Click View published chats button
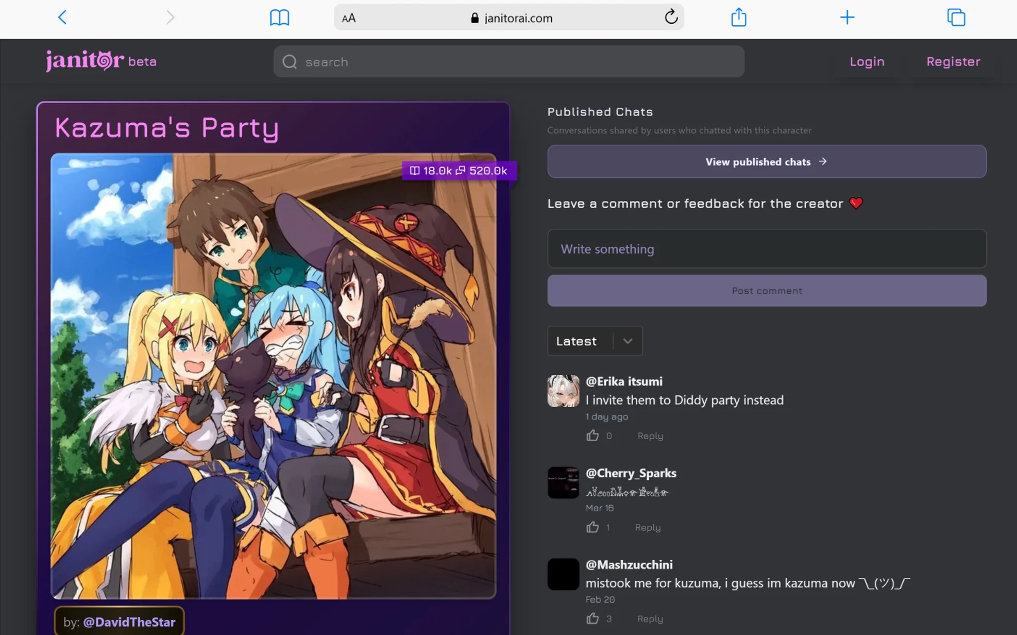Viewport: 1017px width, 635px height. click(767, 162)
